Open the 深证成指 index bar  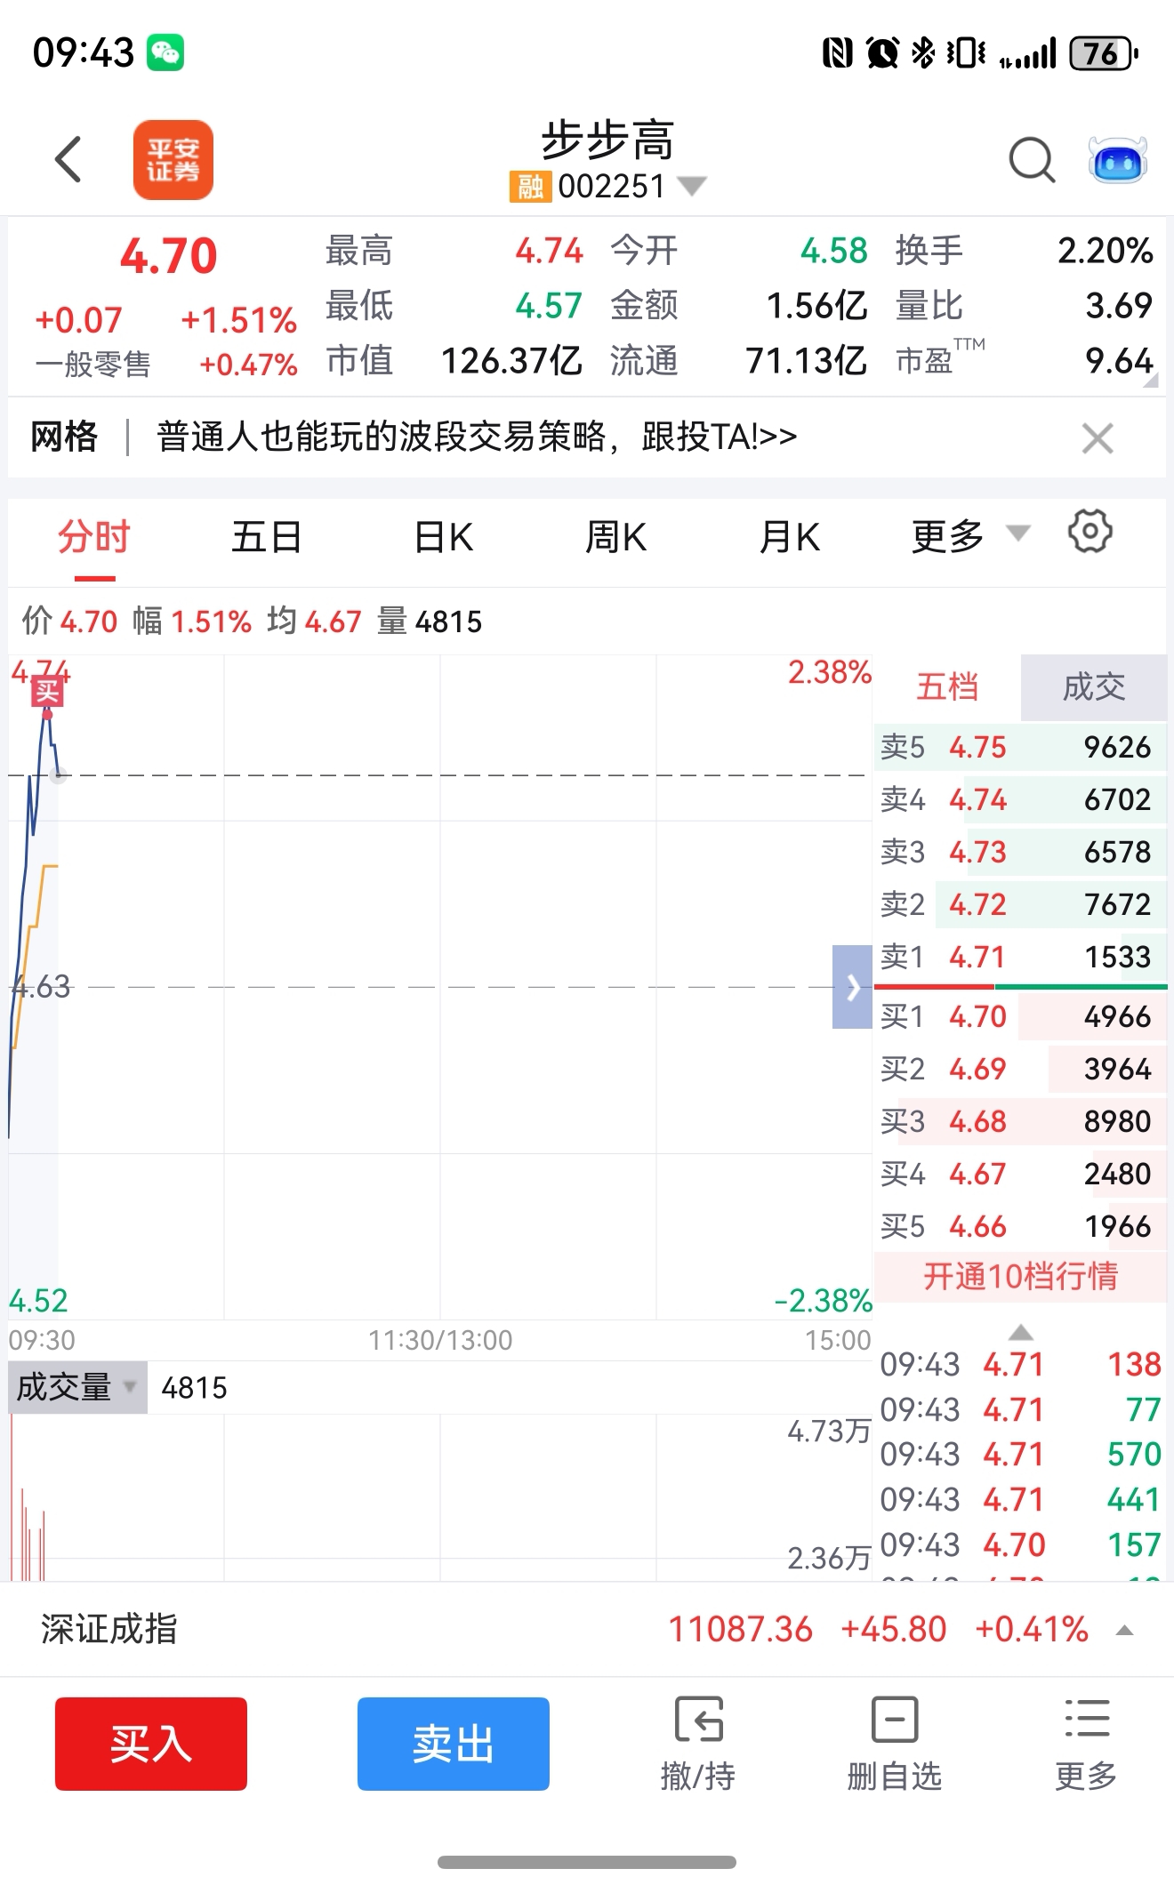[587, 1629]
